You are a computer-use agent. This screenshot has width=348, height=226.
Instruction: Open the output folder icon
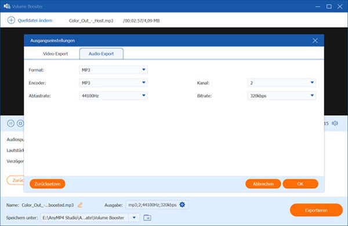click(147, 217)
